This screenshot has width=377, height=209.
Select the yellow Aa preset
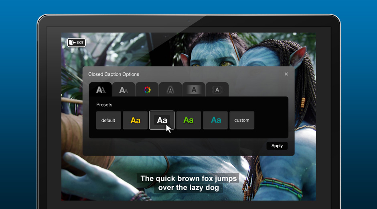[x=135, y=120]
